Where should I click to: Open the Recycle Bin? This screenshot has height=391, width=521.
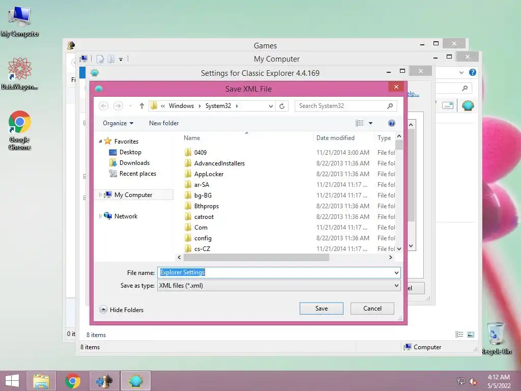coord(497,338)
